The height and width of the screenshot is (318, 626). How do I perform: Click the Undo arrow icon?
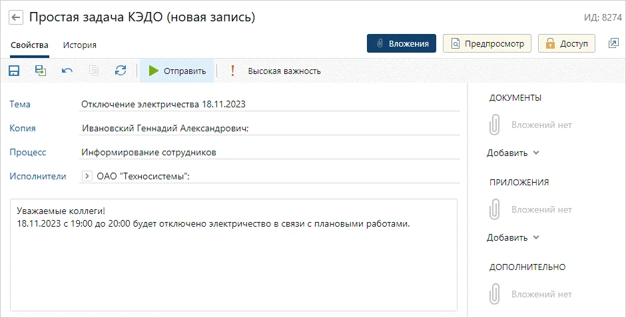click(67, 71)
